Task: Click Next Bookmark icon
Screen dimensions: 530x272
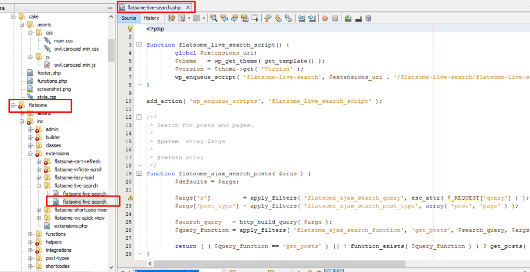Action: tap(278, 18)
